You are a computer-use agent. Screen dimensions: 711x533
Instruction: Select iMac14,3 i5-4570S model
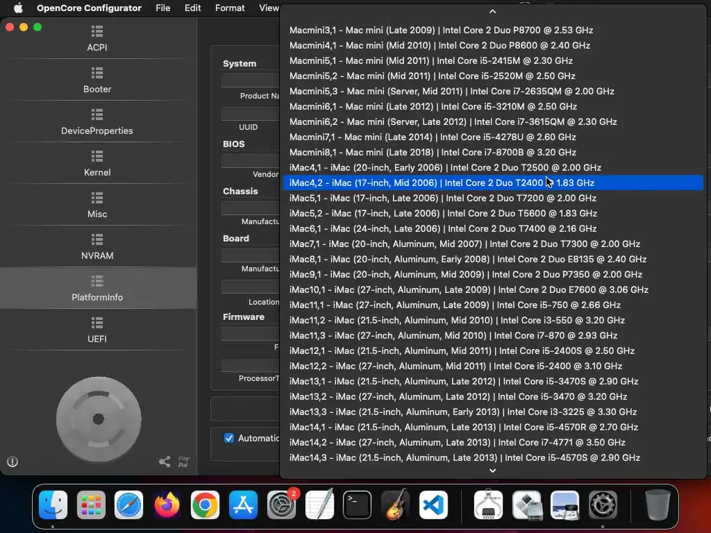tap(493, 457)
